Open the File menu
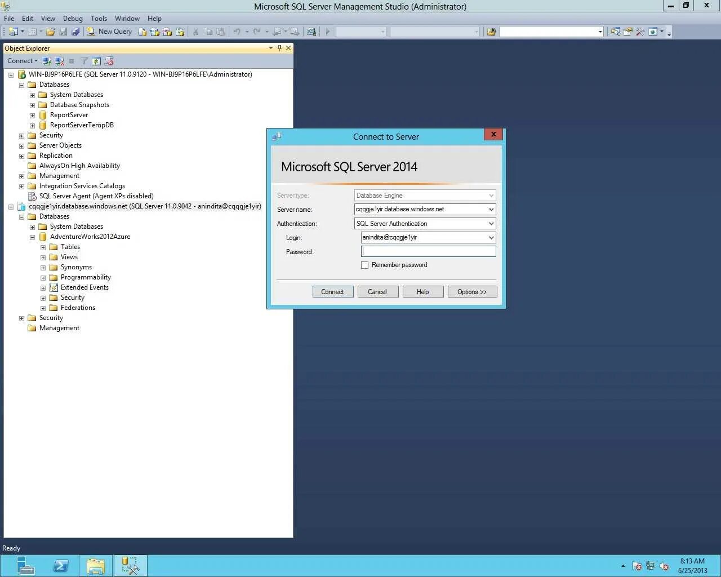Viewport: 721px width, 577px height. pos(9,19)
